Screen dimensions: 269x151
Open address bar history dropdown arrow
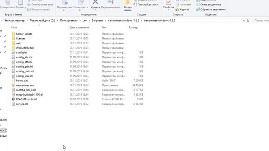(244, 21)
